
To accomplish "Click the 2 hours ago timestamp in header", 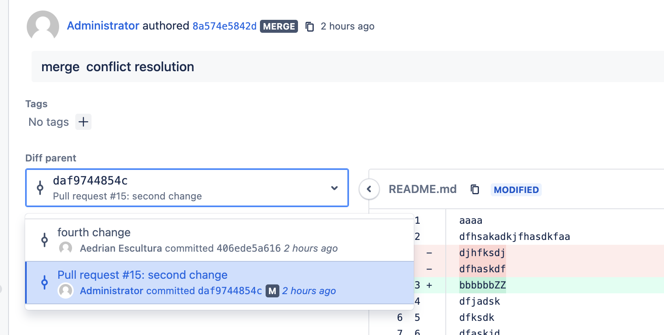I will 347,26.
